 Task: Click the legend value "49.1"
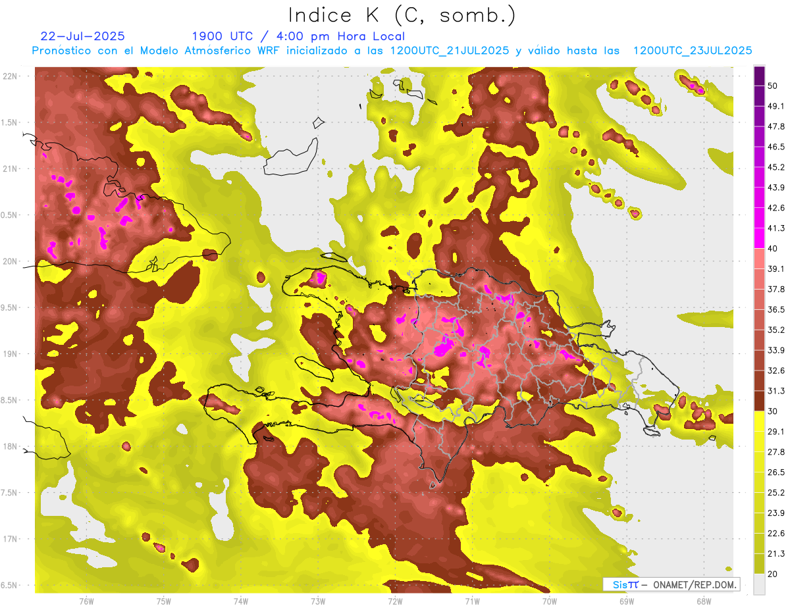click(776, 106)
